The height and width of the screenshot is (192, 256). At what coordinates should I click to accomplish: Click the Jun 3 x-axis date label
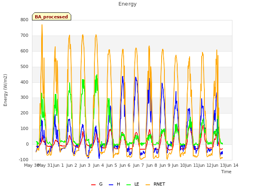pyautogui.click(x=85, y=165)
